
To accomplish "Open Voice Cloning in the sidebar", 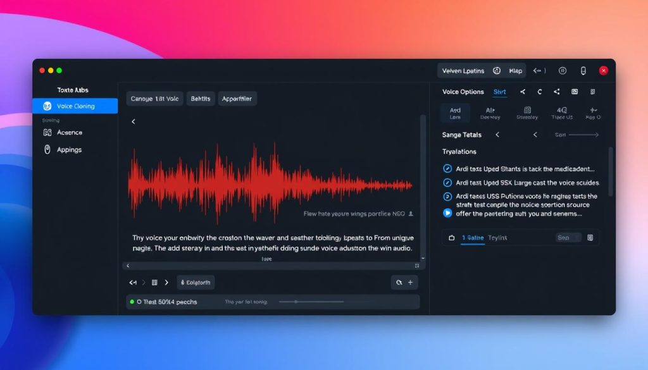I will [x=75, y=106].
